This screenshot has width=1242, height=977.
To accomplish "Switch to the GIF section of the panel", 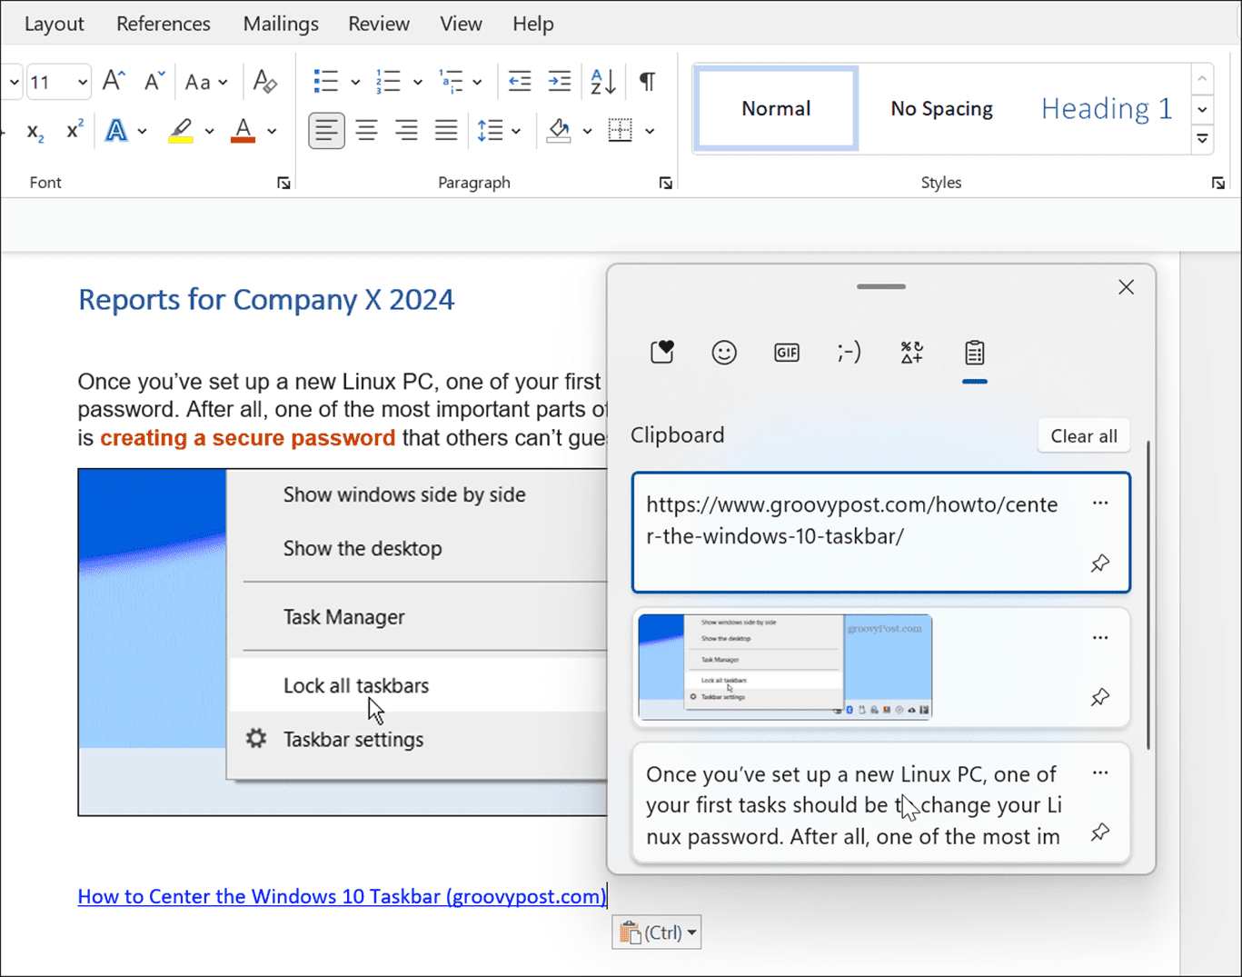I will 786,353.
